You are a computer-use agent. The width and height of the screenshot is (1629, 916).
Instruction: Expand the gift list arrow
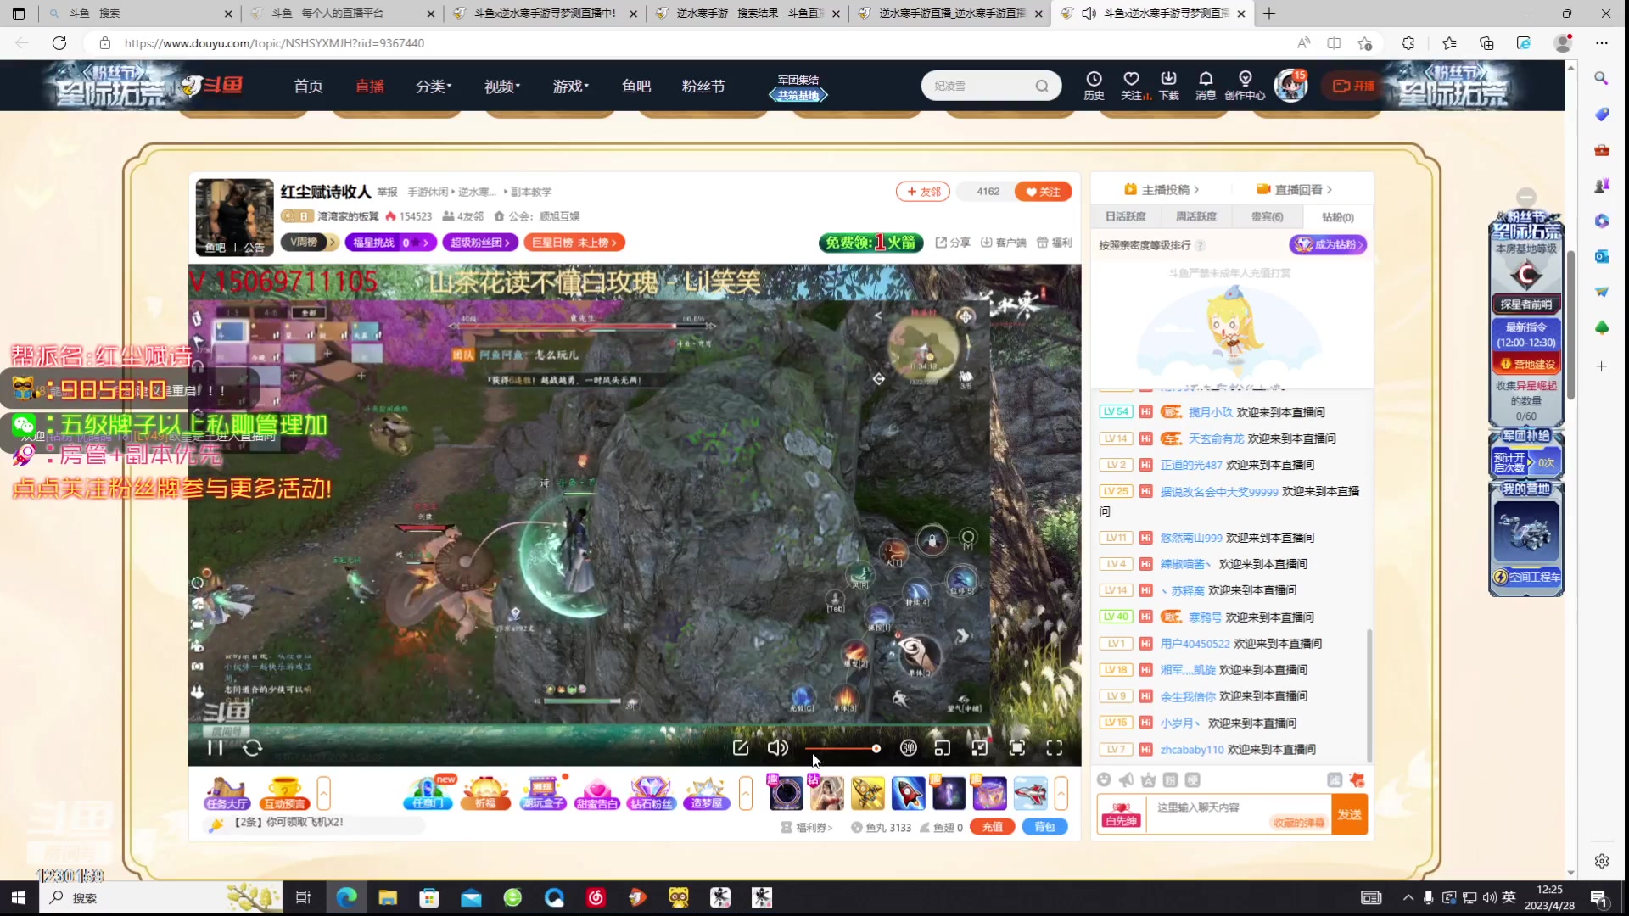(1061, 794)
